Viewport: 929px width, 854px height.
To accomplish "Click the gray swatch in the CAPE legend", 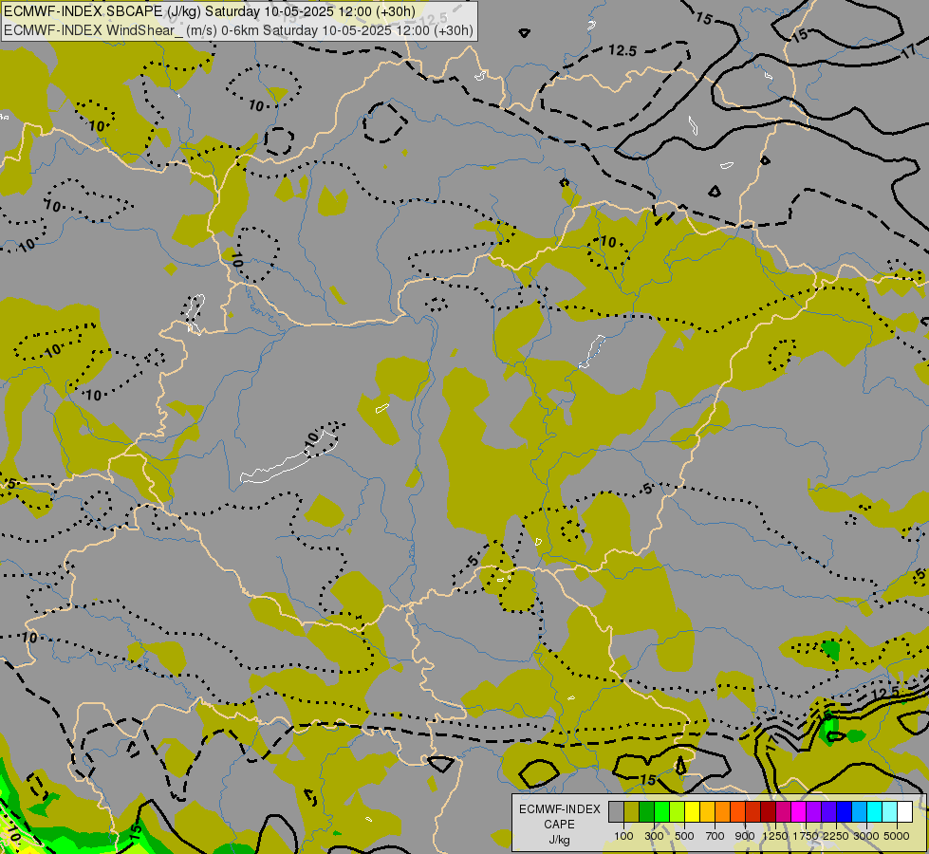I will [x=616, y=811].
